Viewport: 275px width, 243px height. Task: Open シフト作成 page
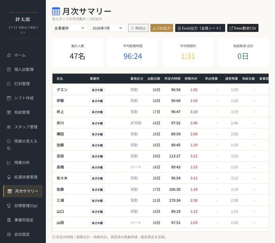pos(23,98)
